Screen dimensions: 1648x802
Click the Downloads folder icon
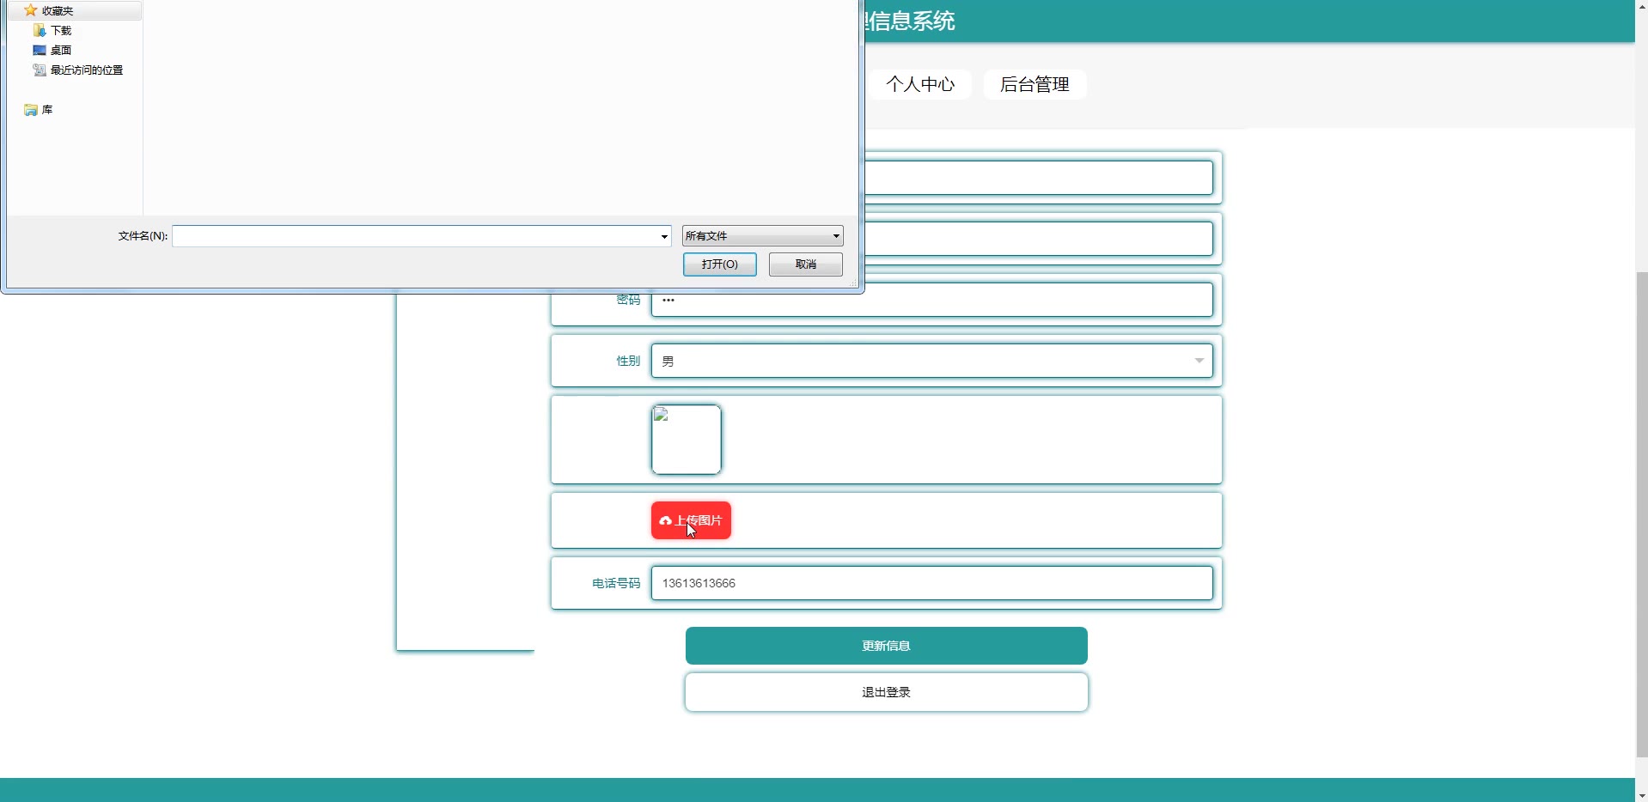click(40, 30)
